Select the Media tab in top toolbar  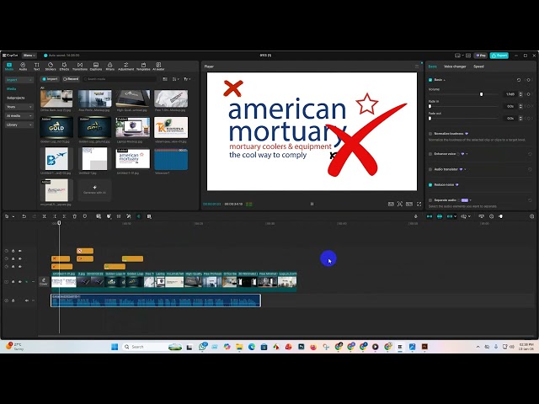9,66
